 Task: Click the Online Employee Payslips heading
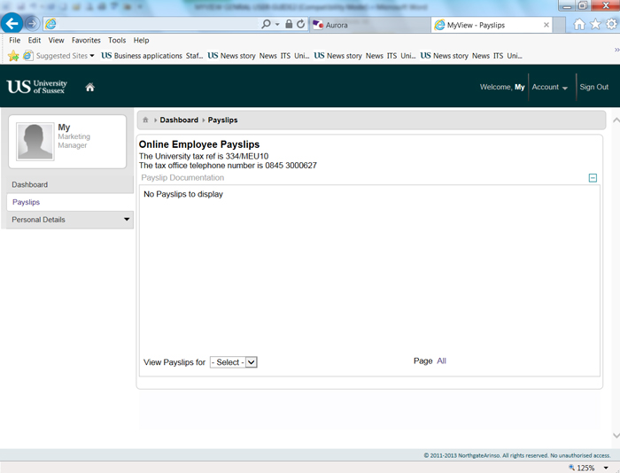pos(199,144)
